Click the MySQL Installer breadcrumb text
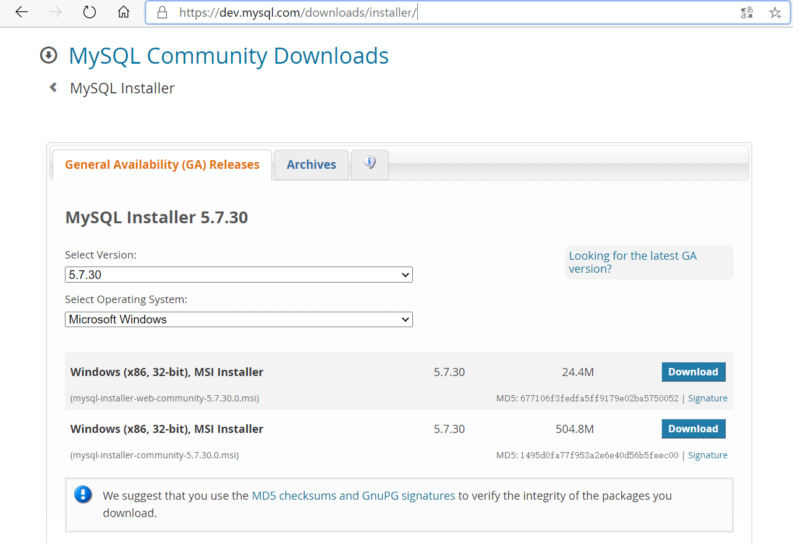793x543 pixels. pos(122,88)
